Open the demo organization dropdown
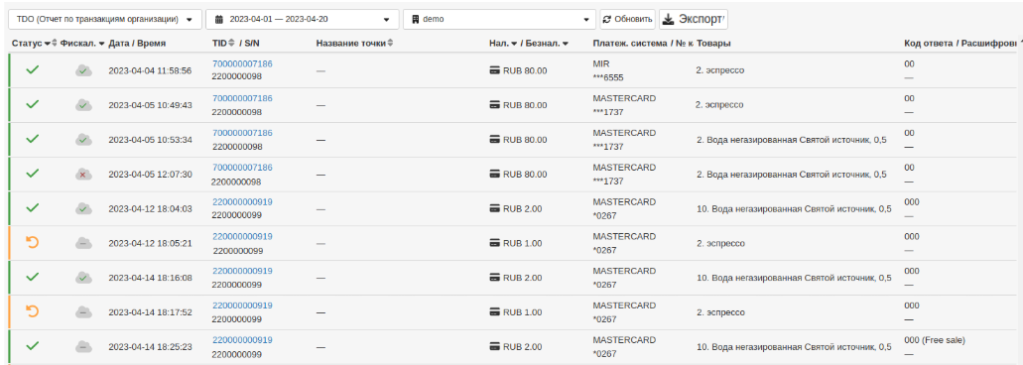The height and width of the screenshot is (365, 1023). (x=500, y=20)
